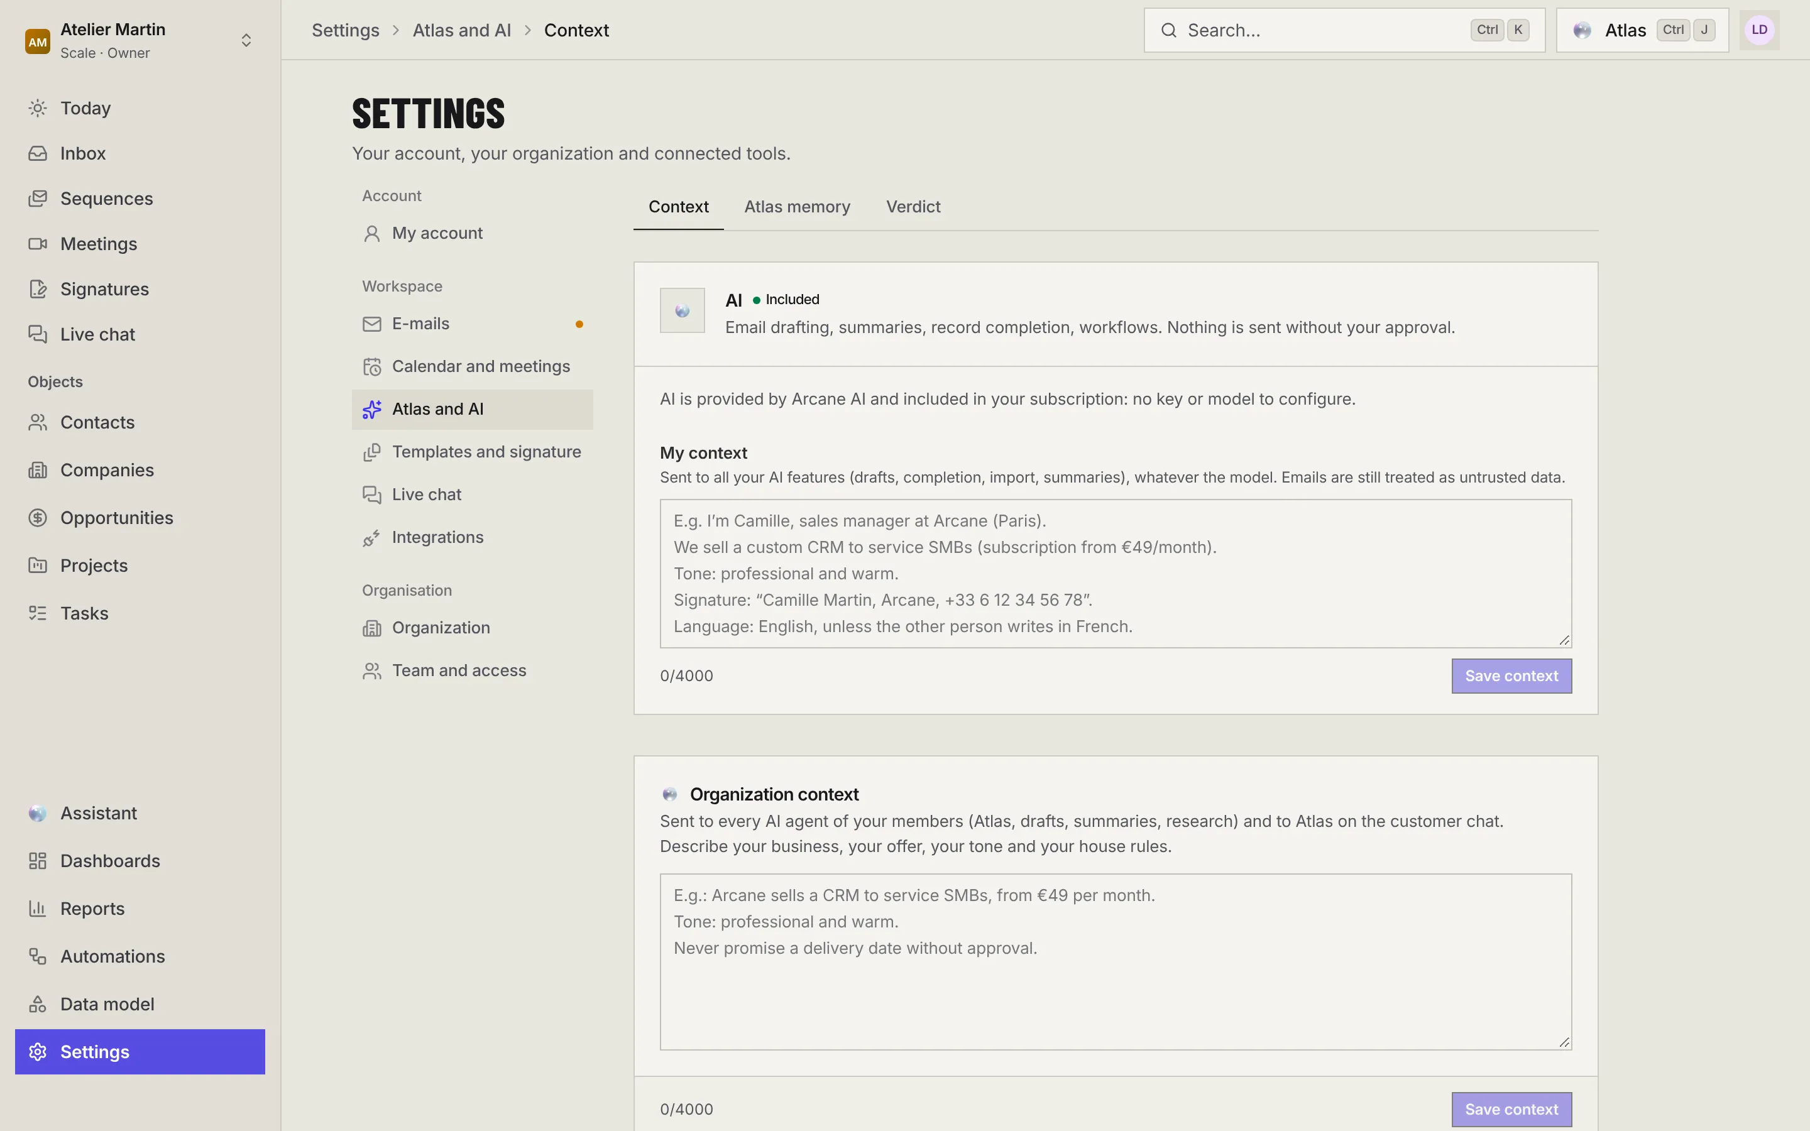Focus the Search field
The image size is (1810, 1131).
click(x=1344, y=30)
